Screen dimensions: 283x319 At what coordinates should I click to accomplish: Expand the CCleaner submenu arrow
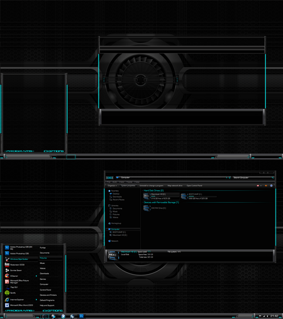click(x=36, y=276)
